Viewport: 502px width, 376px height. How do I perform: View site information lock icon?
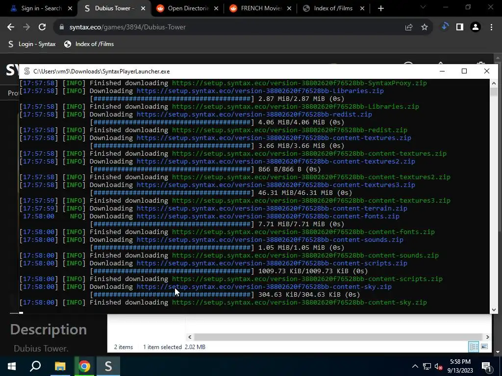tap(62, 27)
